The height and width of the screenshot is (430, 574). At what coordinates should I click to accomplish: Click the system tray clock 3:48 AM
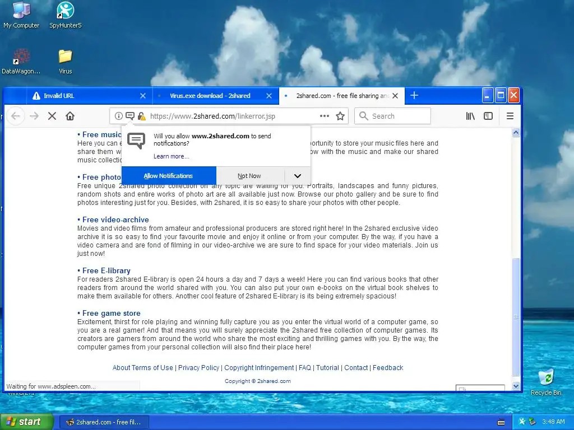(553, 422)
